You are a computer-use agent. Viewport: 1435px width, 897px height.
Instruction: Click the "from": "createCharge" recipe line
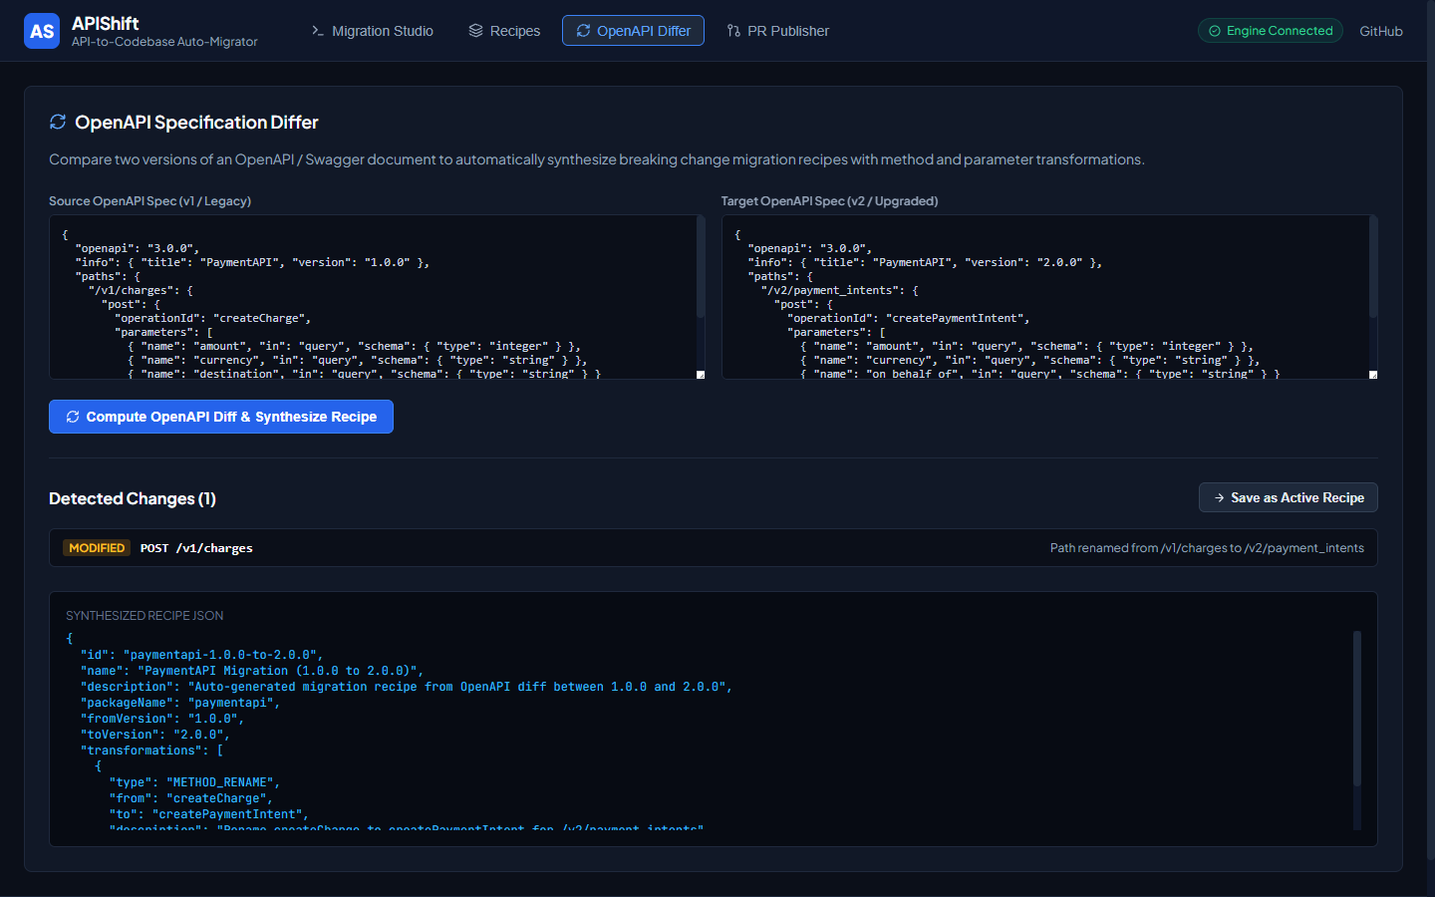point(191,798)
